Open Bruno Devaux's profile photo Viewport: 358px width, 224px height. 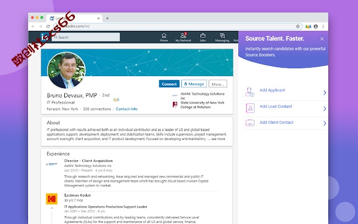point(66,70)
